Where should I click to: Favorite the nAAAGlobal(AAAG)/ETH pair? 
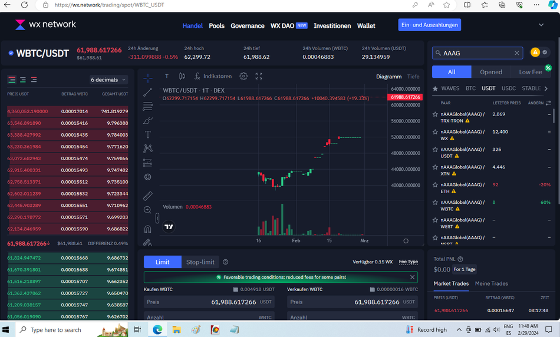point(435,185)
